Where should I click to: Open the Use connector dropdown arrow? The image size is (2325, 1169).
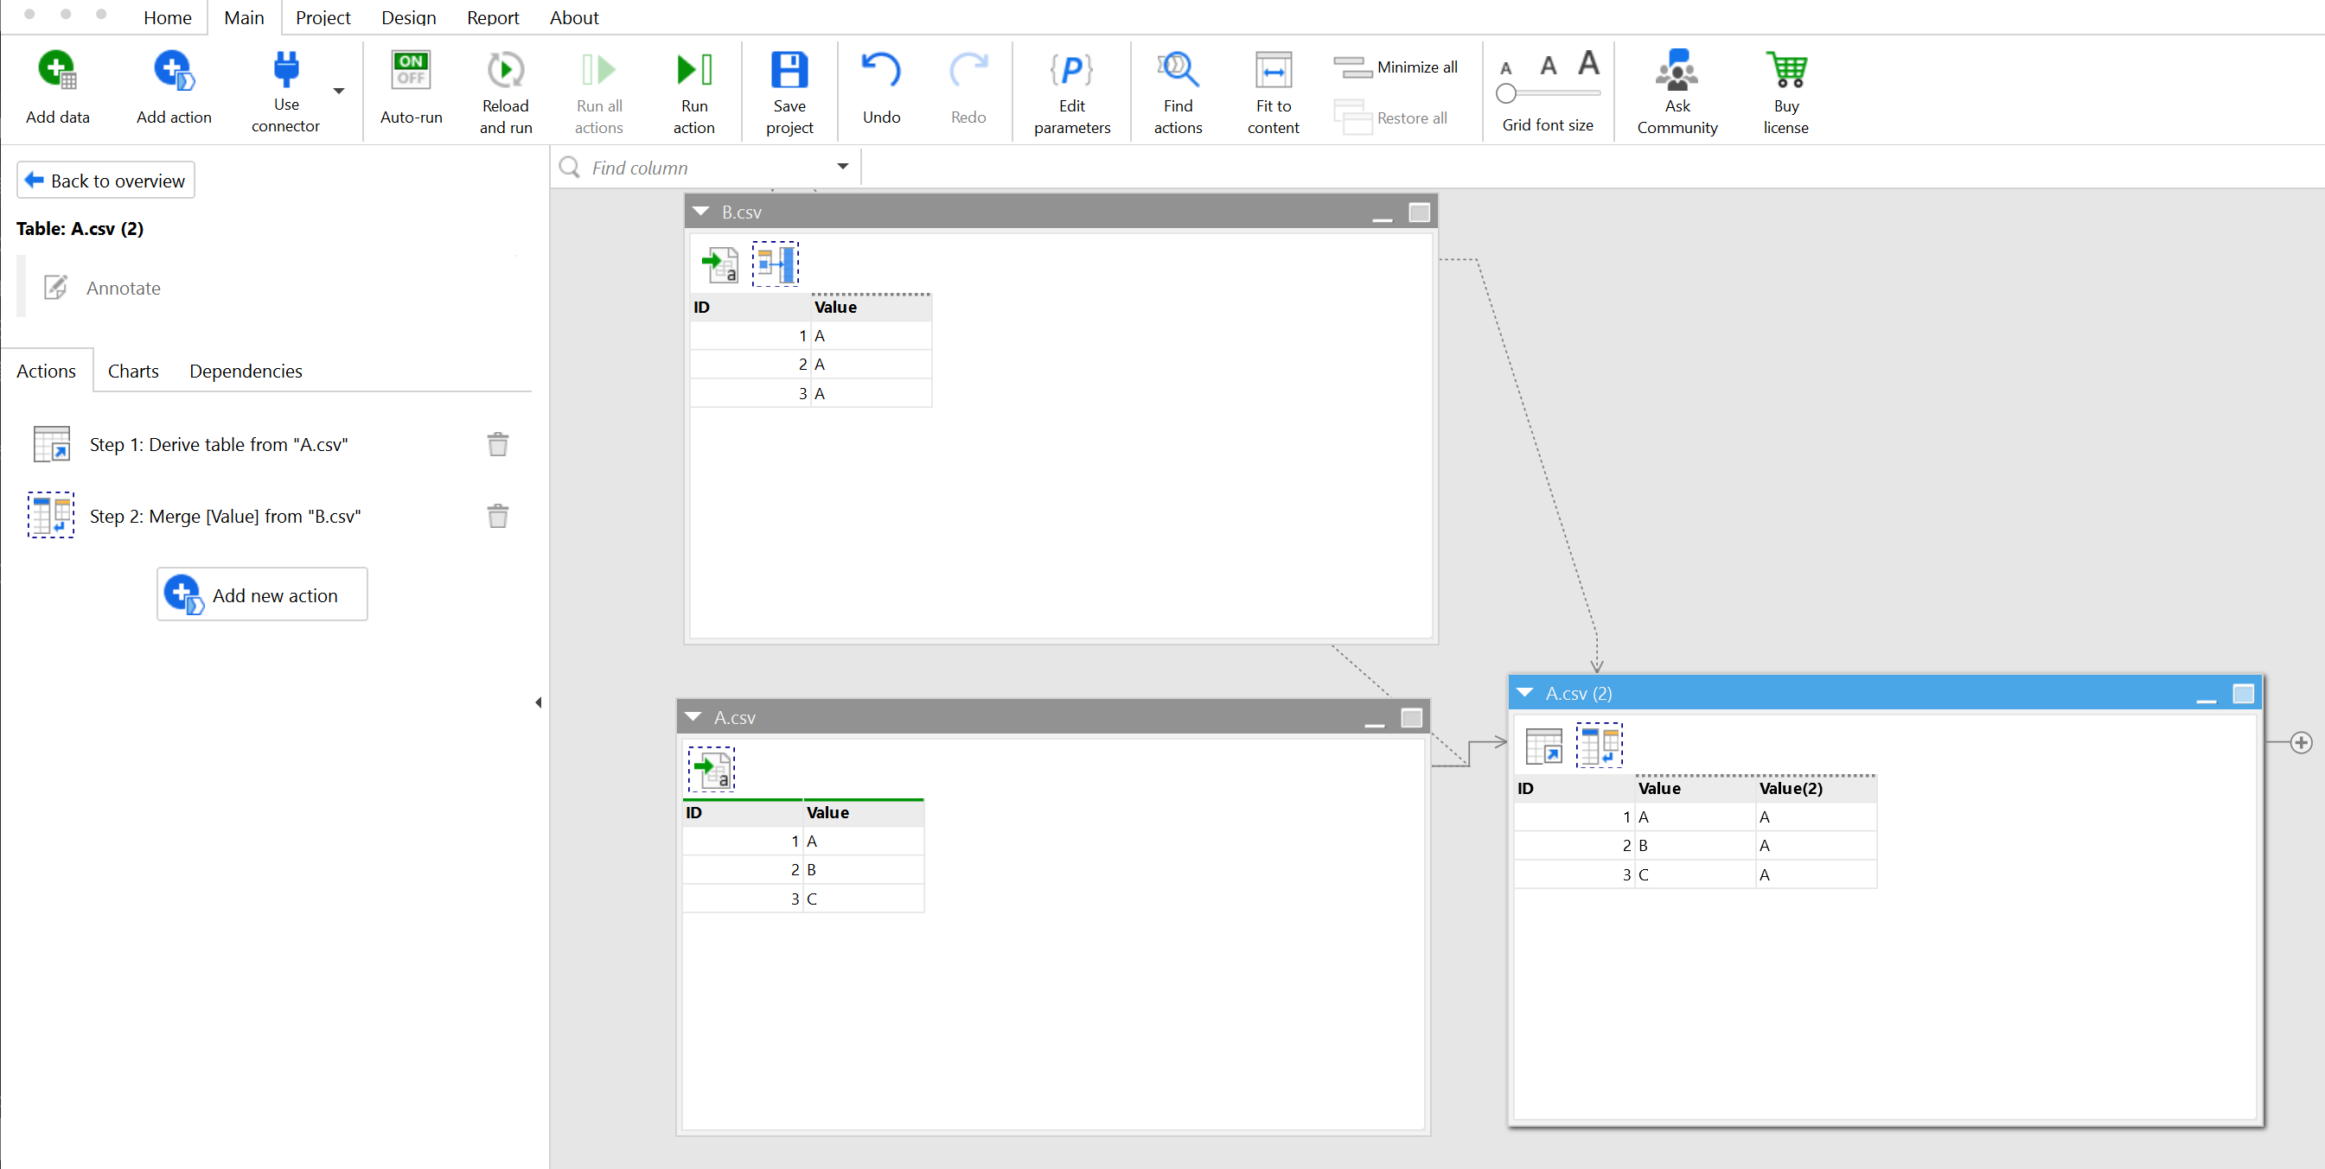point(338,90)
